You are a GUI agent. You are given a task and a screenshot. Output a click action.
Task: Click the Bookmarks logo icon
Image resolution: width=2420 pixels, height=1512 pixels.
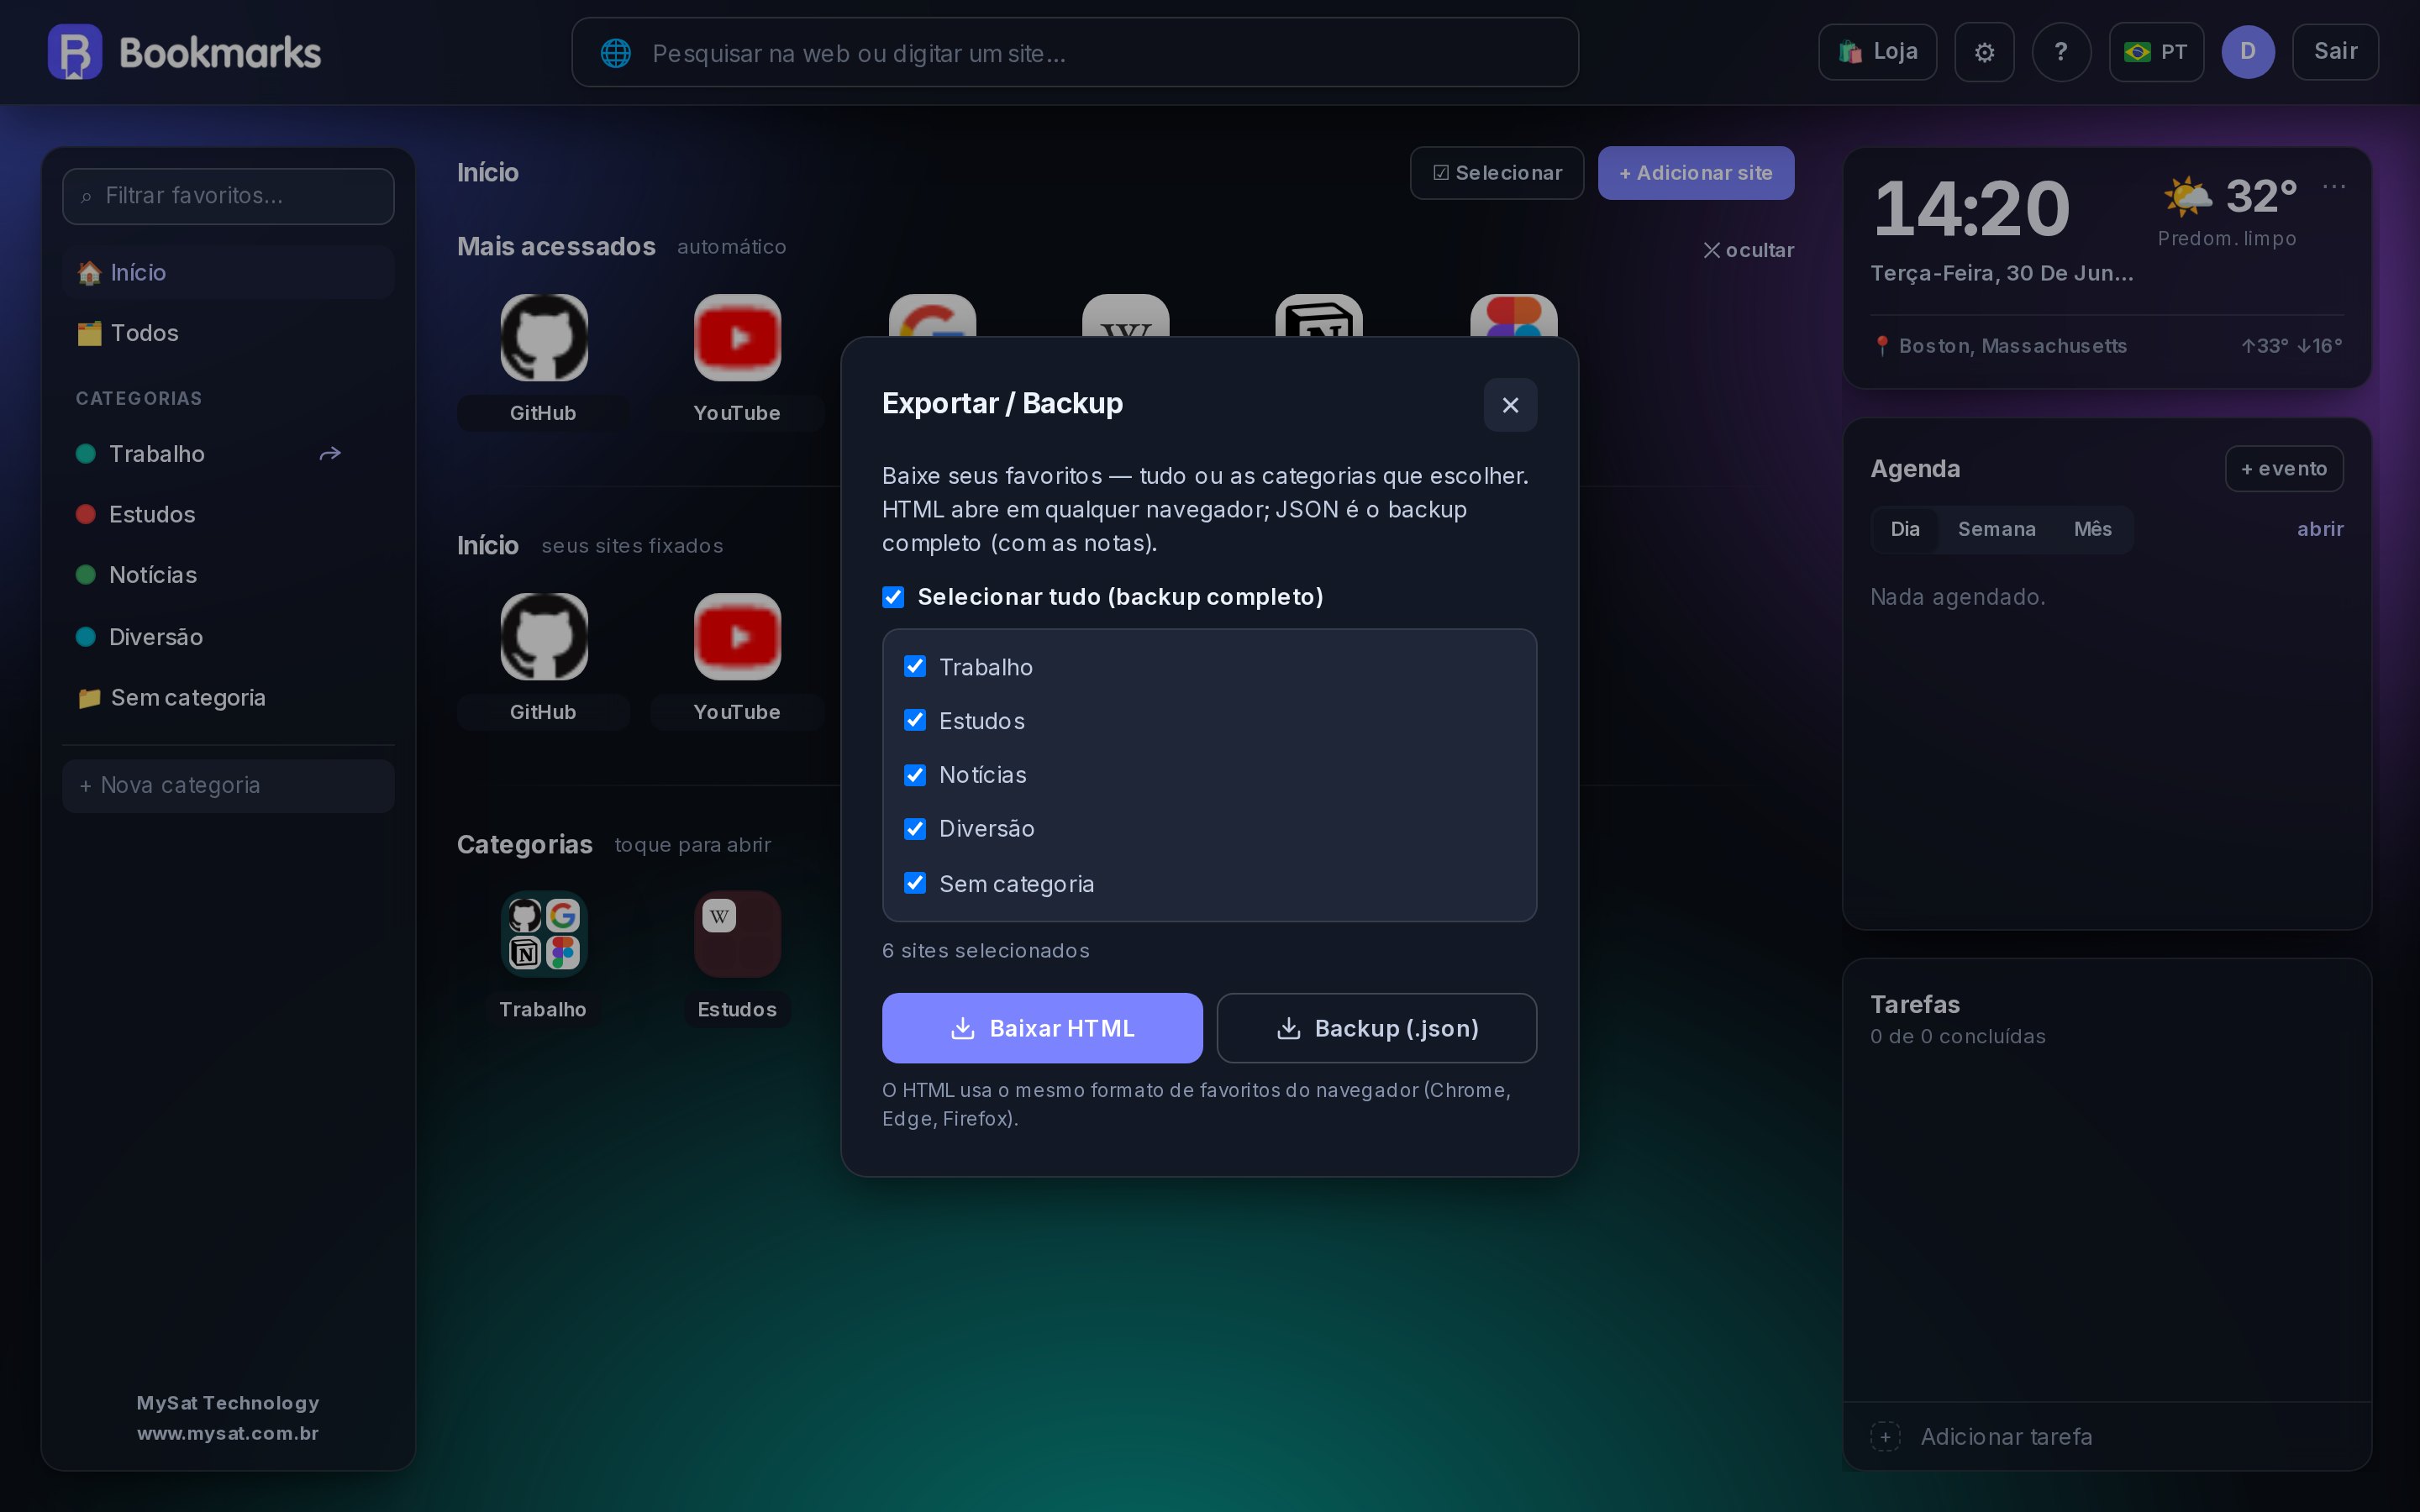tap(75, 52)
